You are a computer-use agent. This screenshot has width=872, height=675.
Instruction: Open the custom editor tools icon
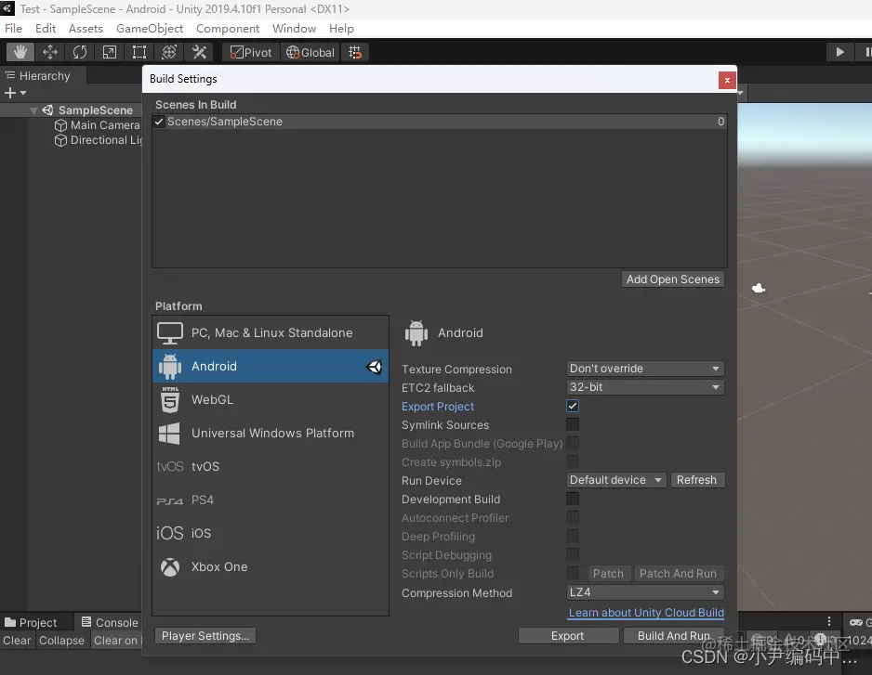pos(199,52)
